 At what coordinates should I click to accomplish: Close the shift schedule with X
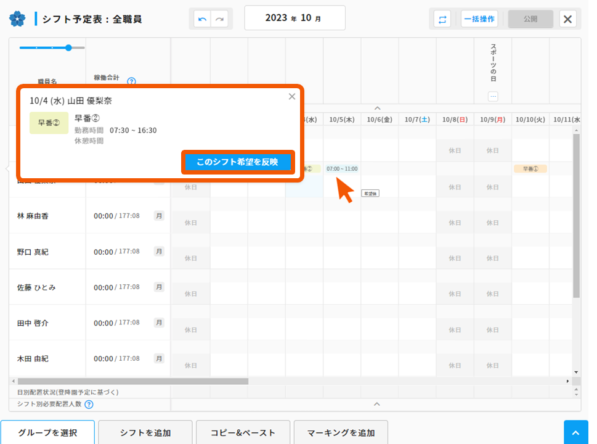pyautogui.click(x=567, y=19)
